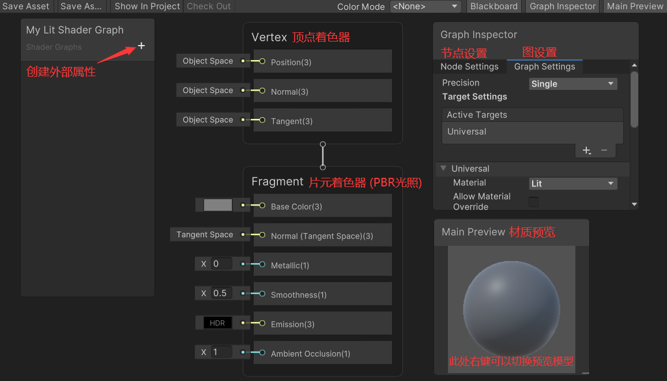Click the Show In Project button
The height and width of the screenshot is (381, 667).
[147, 6]
